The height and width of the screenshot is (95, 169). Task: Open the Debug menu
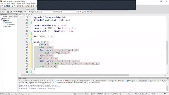[28, 4]
